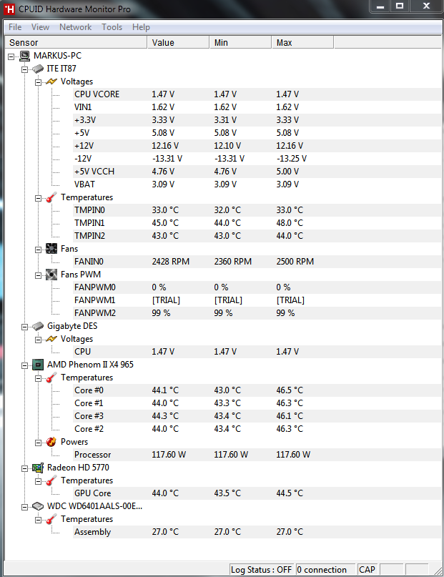Collapse the AMD Phenom II X4 965 node
The width and height of the screenshot is (444, 577).
[24, 366]
